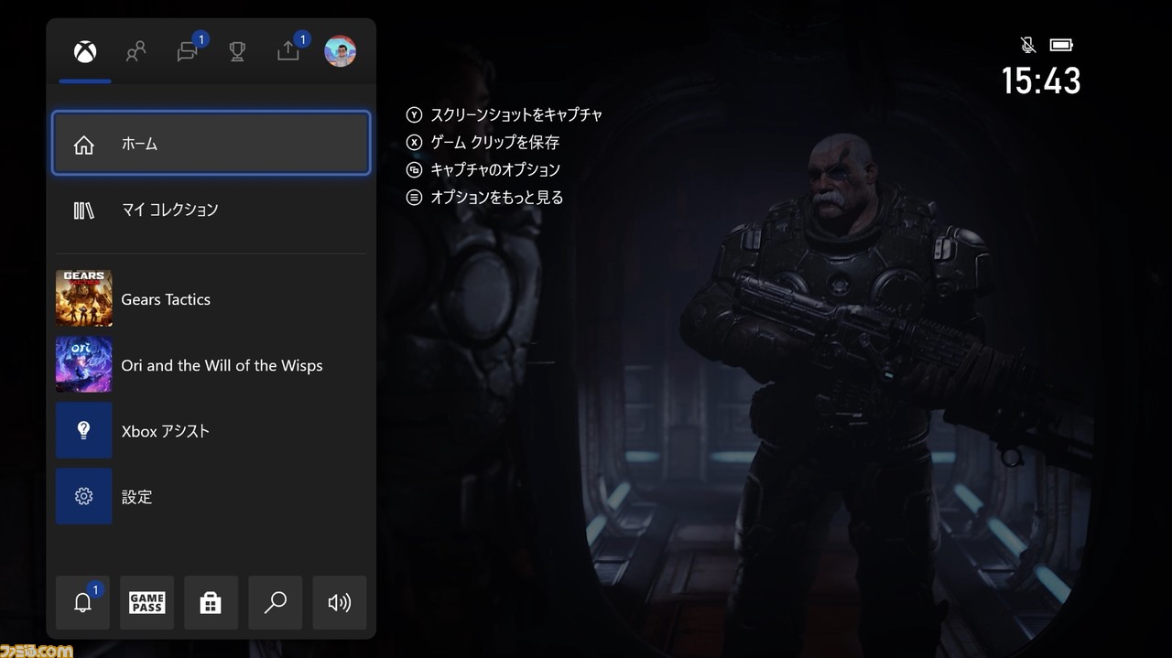Click the settings gear icon

click(x=84, y=496)
